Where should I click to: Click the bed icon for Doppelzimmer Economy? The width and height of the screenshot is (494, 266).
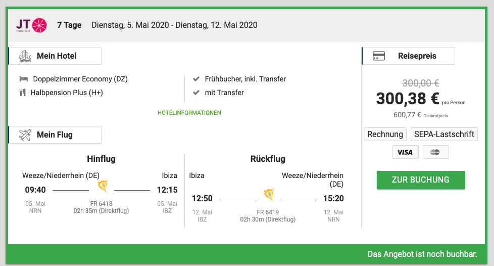(24, 79)
